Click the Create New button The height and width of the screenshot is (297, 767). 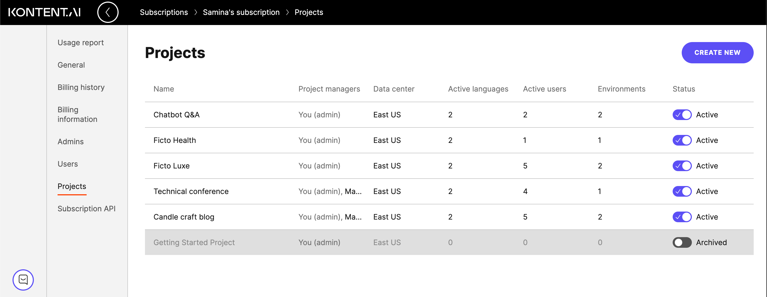pos(717,53)
